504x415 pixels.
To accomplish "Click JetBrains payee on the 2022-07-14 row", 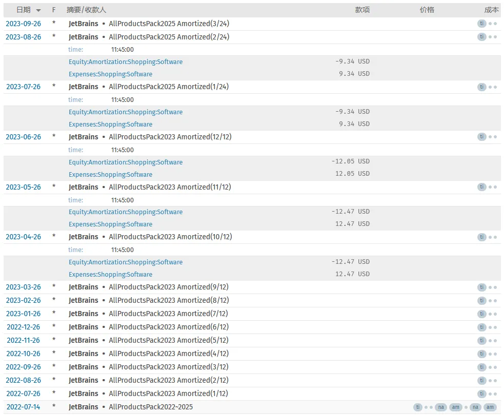I will pyautogui.click(x=83, y=407).
